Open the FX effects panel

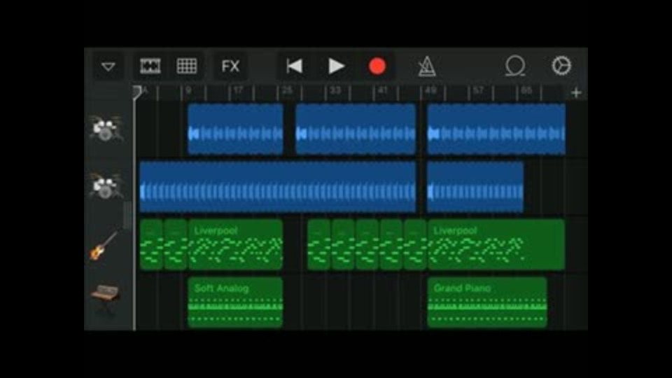point(230,66)
